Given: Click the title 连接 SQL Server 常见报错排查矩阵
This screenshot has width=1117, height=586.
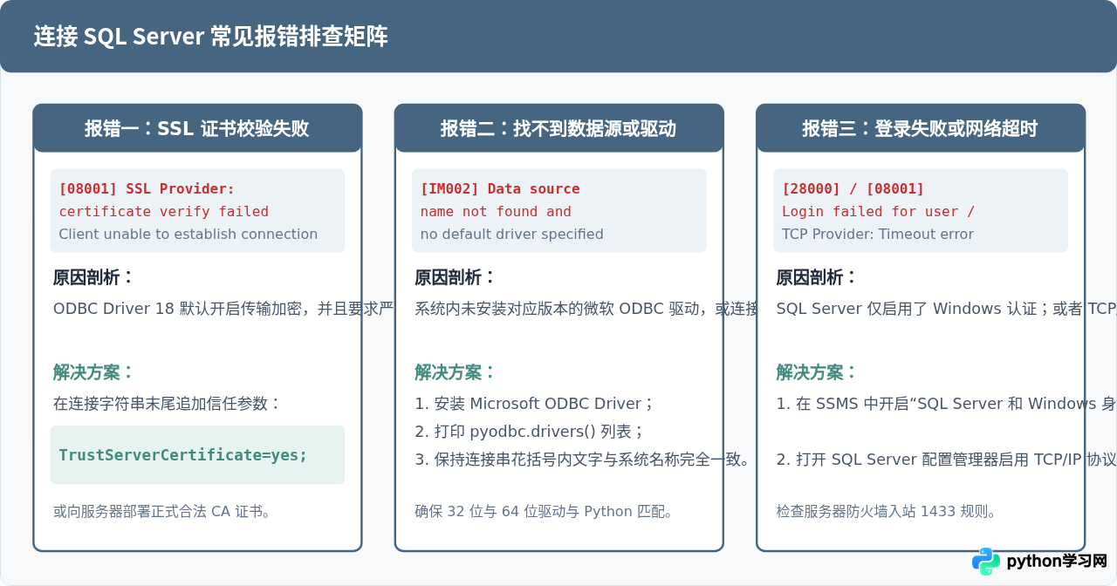Looking at the screenshot, I should coord(211,37).
